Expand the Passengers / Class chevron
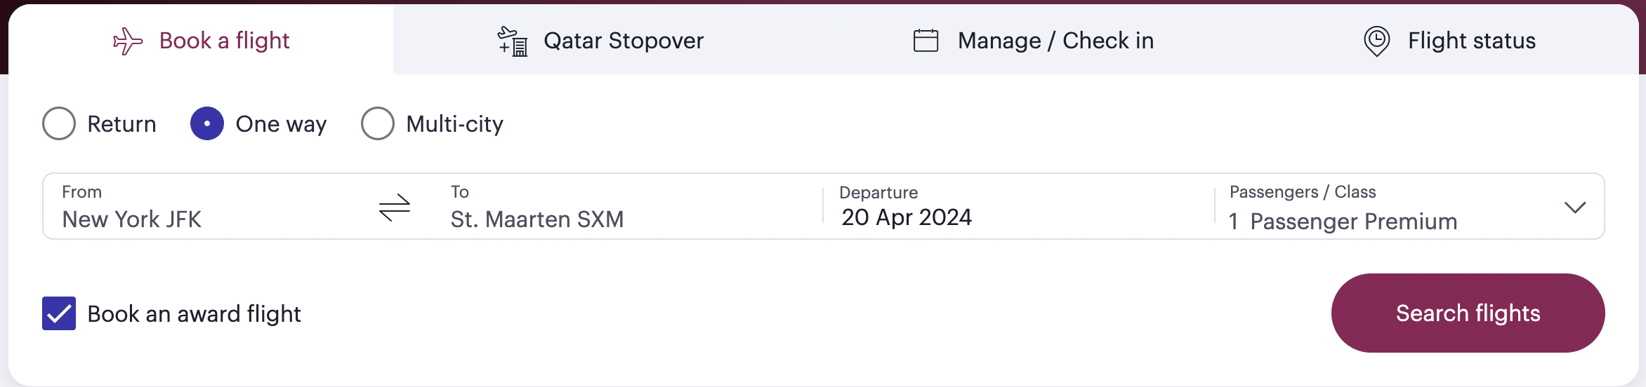This screenshot has width=1646, height=387. click(x=1575, y=208)
